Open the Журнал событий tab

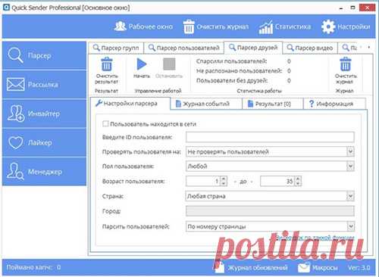pos(206,104)
